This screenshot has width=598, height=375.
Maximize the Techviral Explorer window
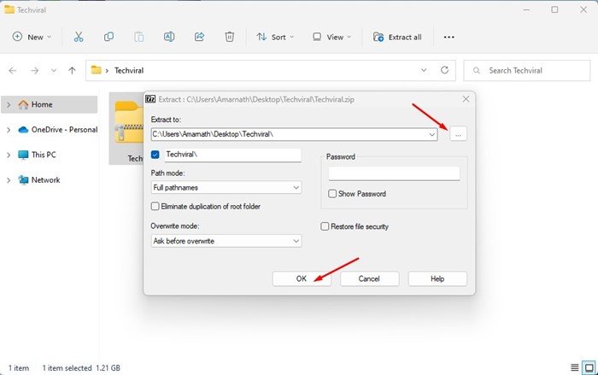point(554,9)
